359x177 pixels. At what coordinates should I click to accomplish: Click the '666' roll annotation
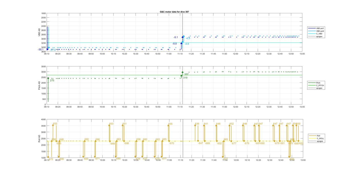coord(97,139)
